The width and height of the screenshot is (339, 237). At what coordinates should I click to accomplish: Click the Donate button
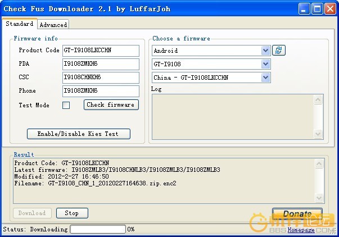click(x=297, y=214)
